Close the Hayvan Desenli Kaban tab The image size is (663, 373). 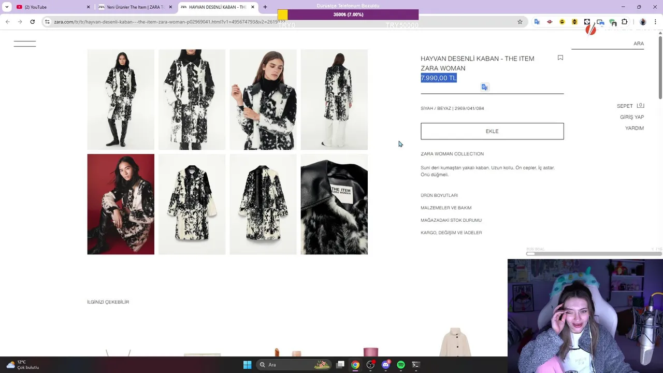pos(253,7)
